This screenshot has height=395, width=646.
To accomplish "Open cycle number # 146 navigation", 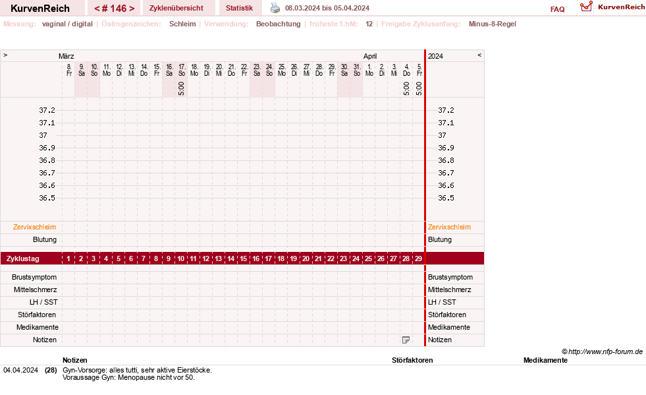I will [x=114, y=9].
